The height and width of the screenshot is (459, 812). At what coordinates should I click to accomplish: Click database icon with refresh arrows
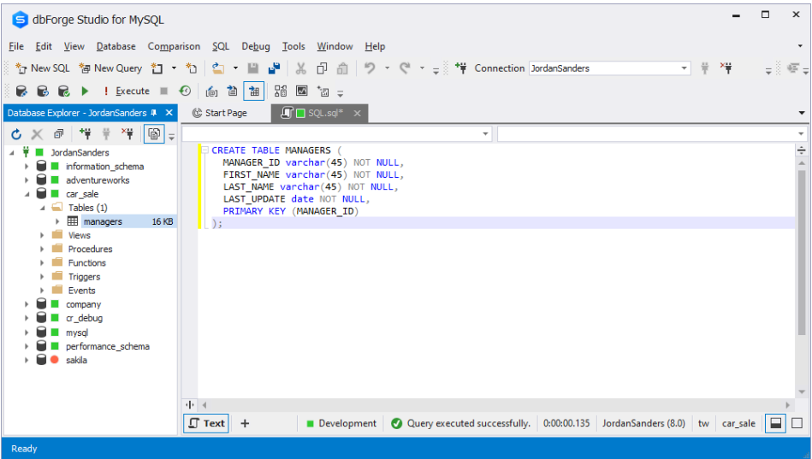43,91
